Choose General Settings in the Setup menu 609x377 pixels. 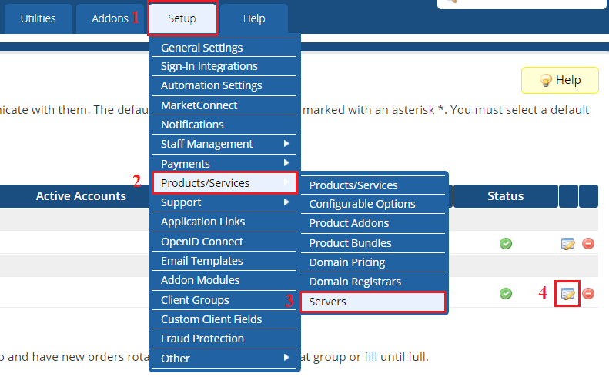pyautogui.click(x=202, y=48)
